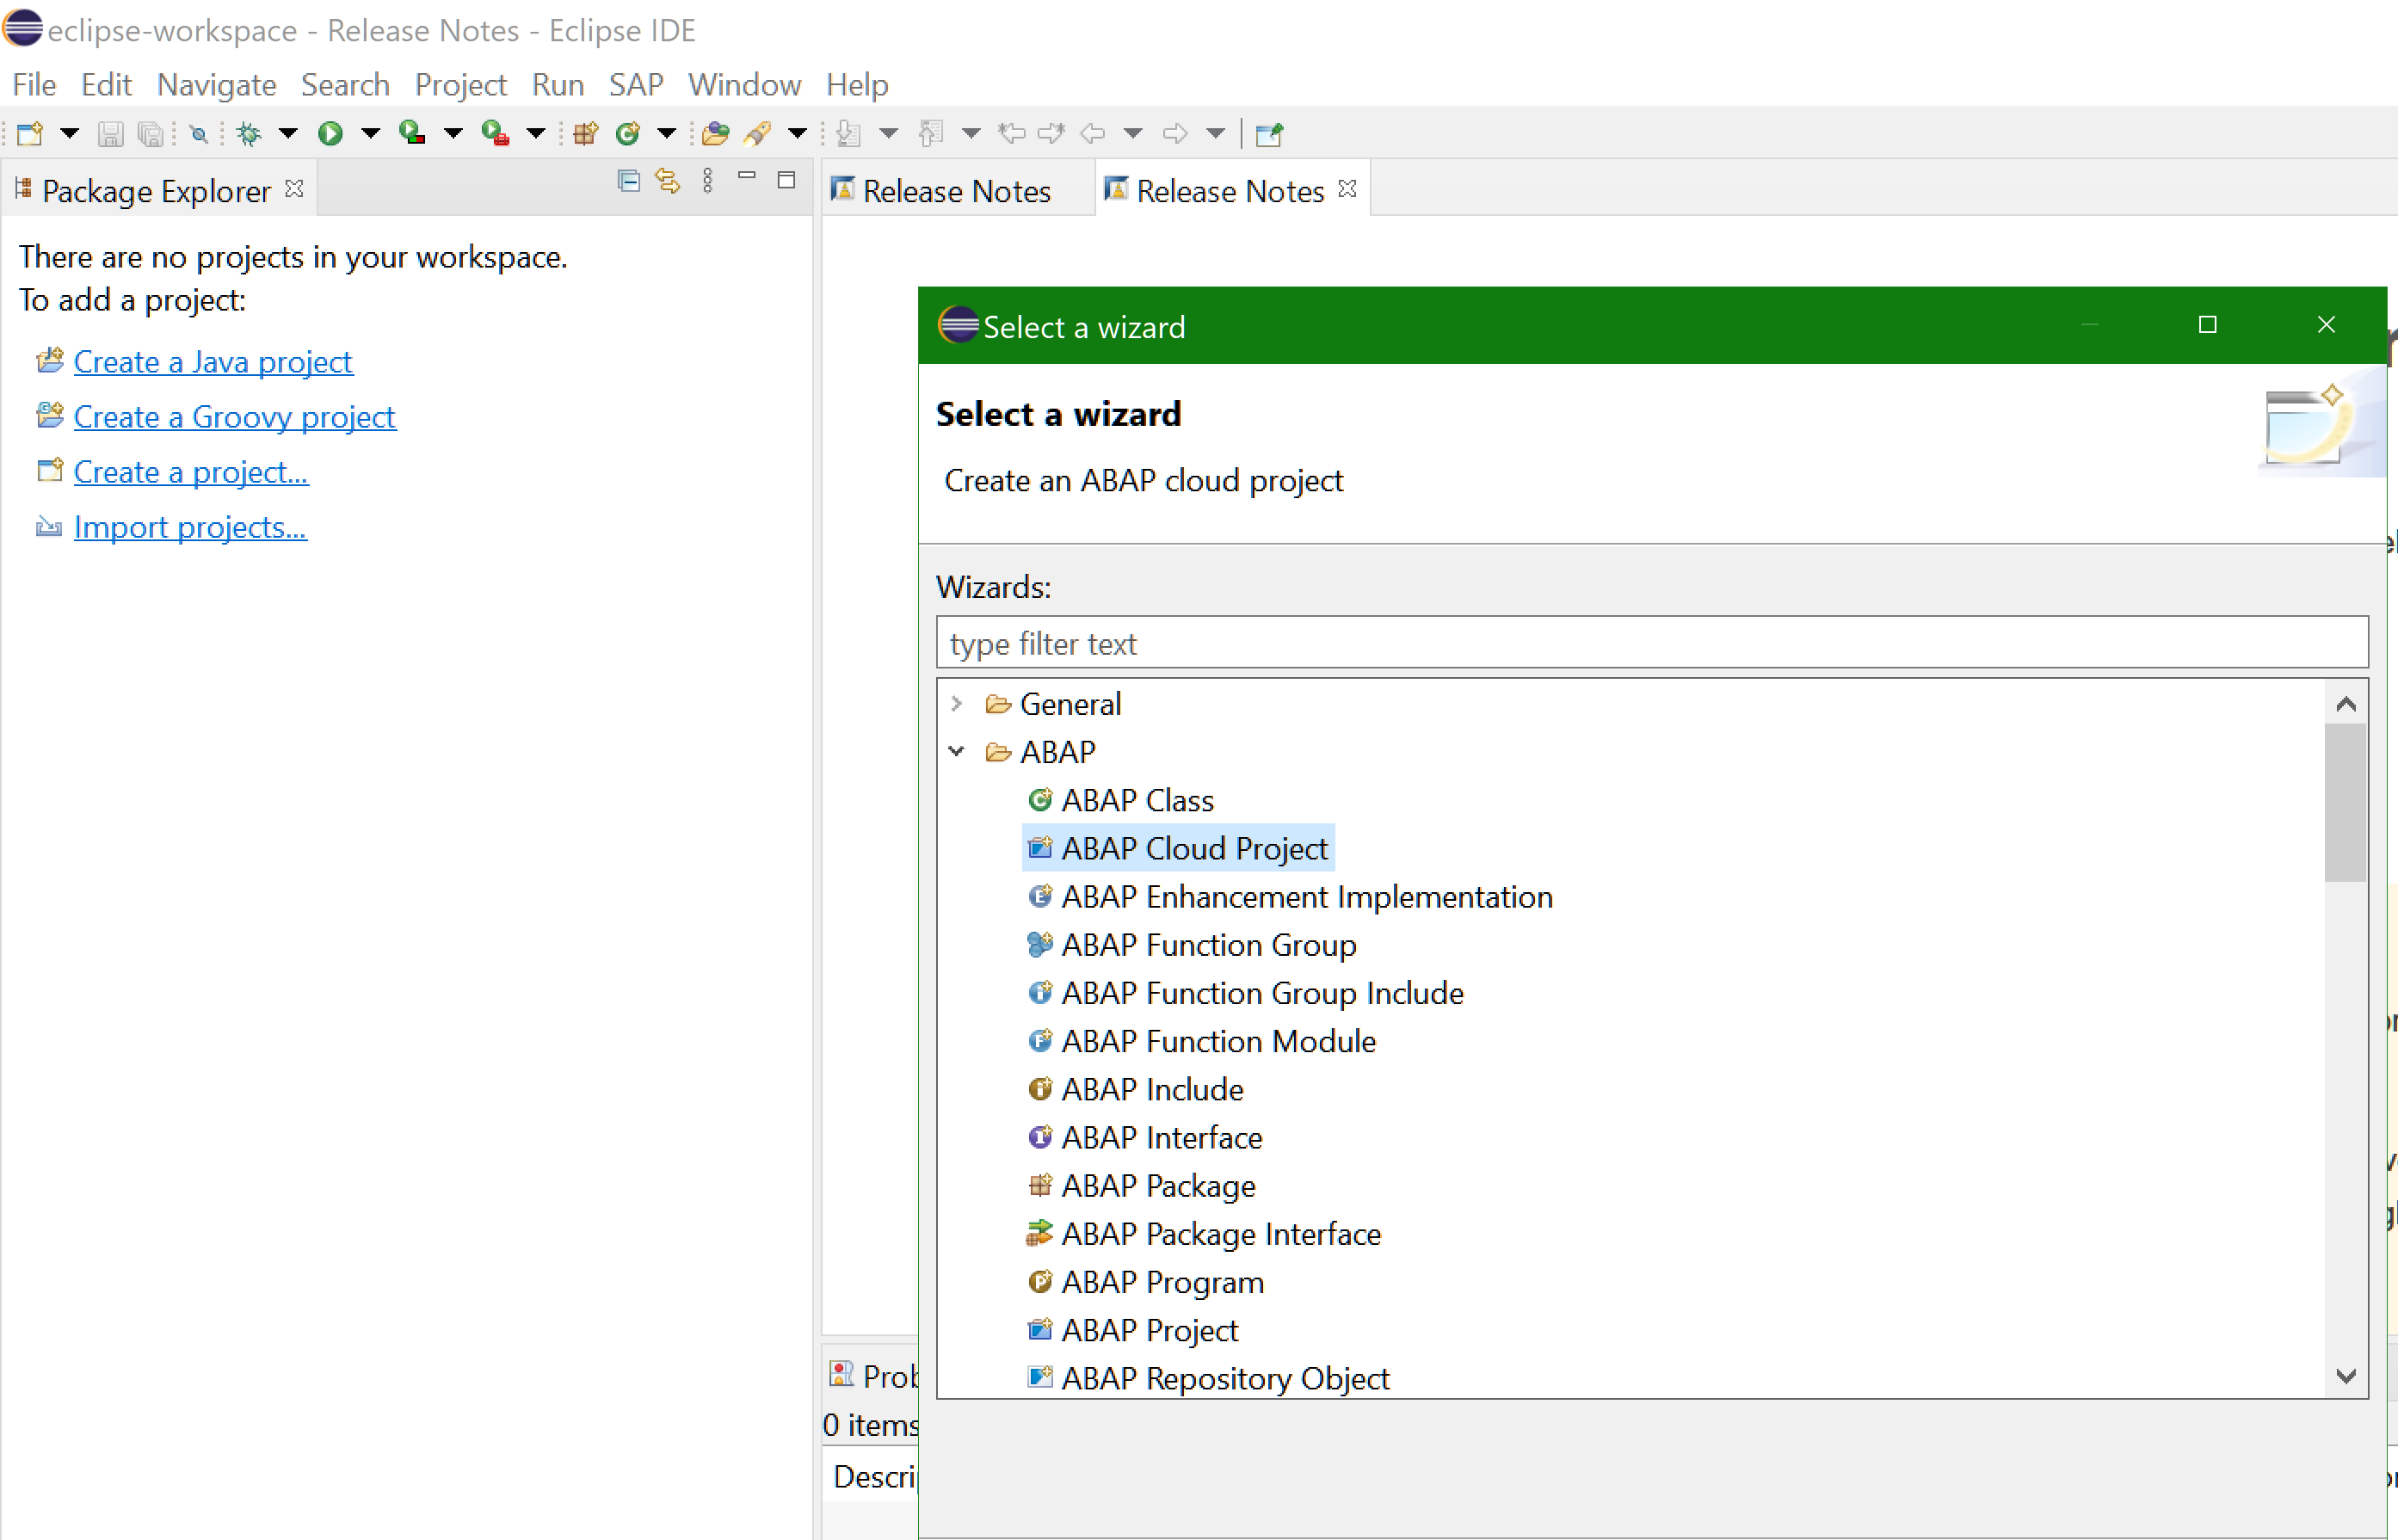Click the Save toolbar icon
This screenshot has height=1540, width=2398.
pos(110,133)
